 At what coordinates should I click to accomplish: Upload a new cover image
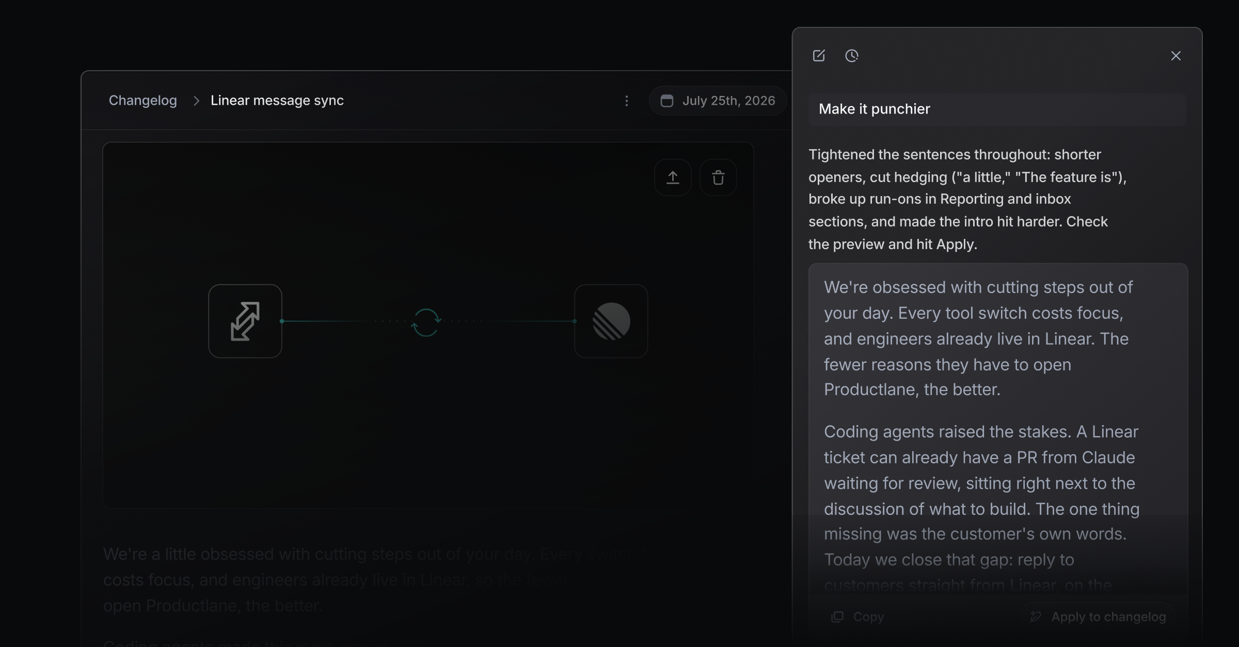[673, 177]
